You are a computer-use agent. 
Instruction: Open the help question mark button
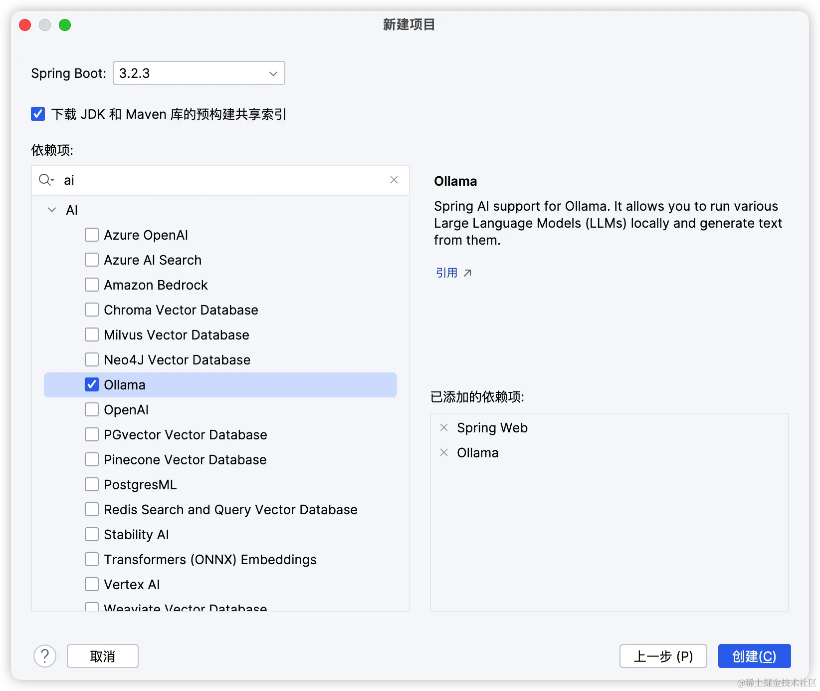tap(45, 656)
